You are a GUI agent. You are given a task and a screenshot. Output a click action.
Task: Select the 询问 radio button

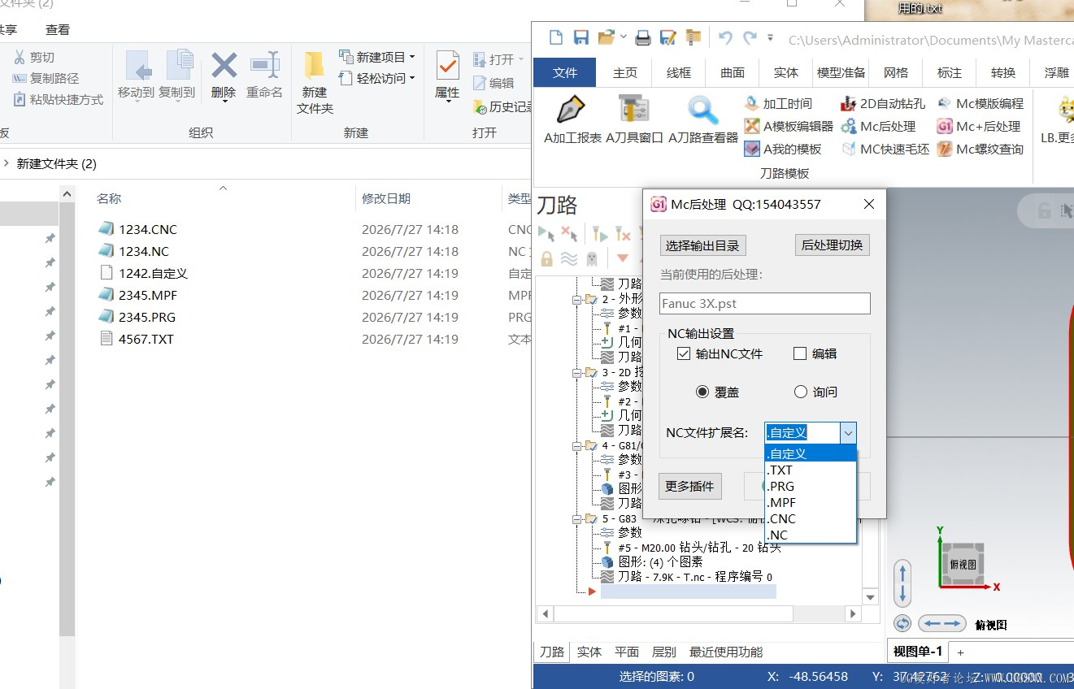(801, 392)
